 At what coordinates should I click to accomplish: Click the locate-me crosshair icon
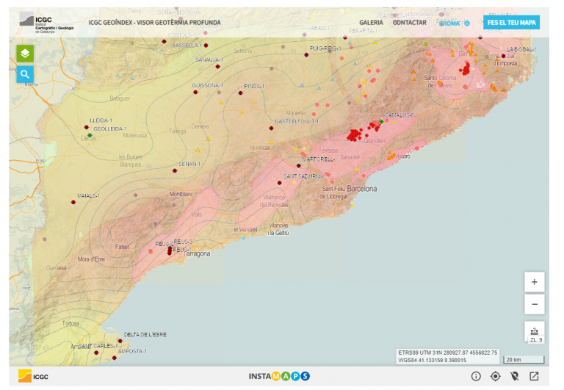click(495, 376)
